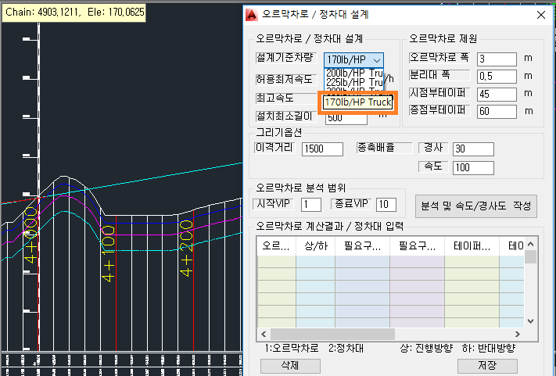Click the 종료VIP input box
Viewport: 556px width, 376px height.
(x=386, y=205)
